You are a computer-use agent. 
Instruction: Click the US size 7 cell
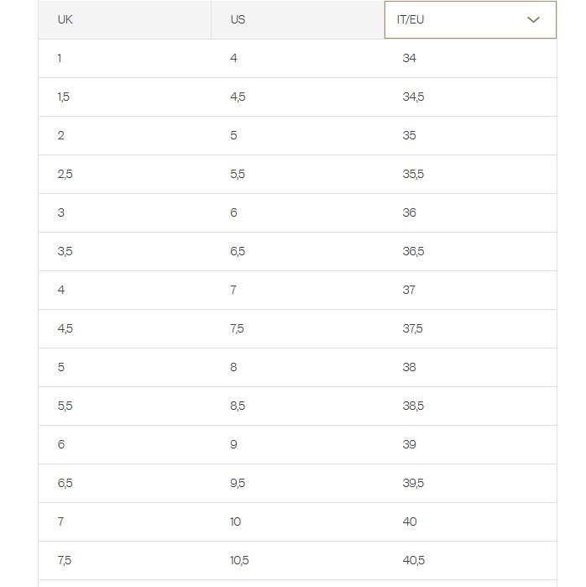coord(297,290)
